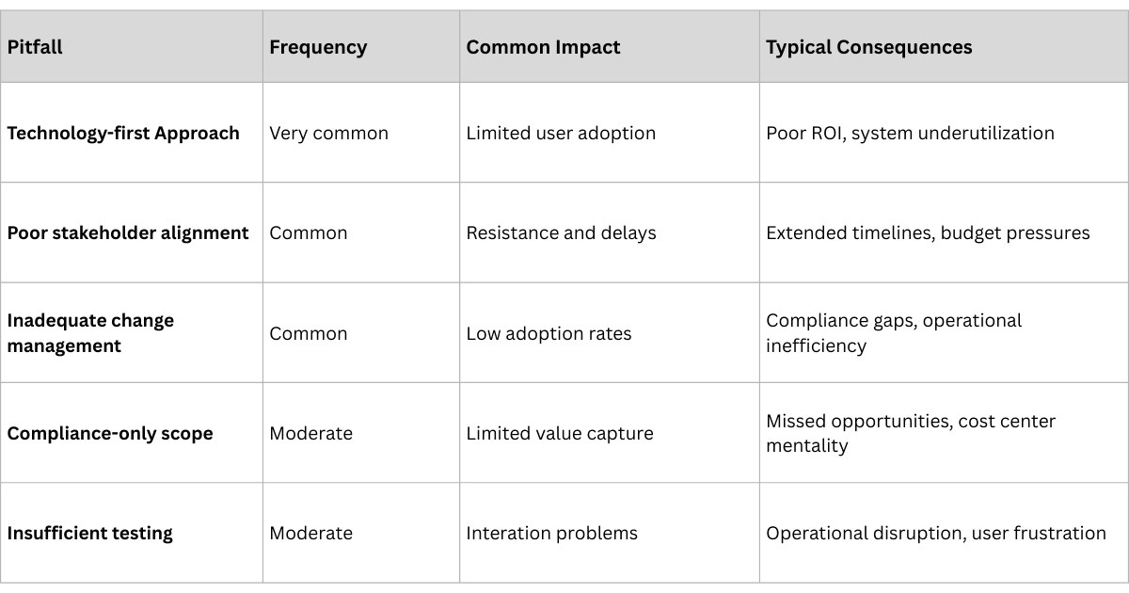Click the Limited user adoption cell

(561, 133)
